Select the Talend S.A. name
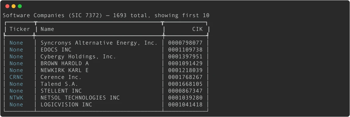The height and width of the screenshot is (117, 350). coord(59,84)
